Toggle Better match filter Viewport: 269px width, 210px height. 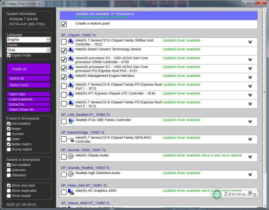tap(9, 144)
